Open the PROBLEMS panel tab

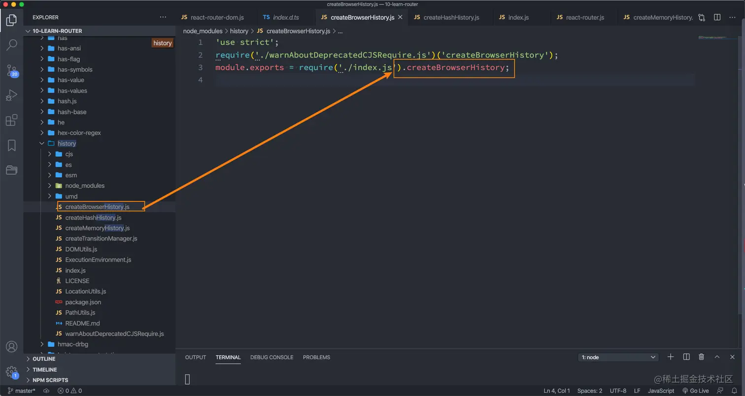pos(316,357)
